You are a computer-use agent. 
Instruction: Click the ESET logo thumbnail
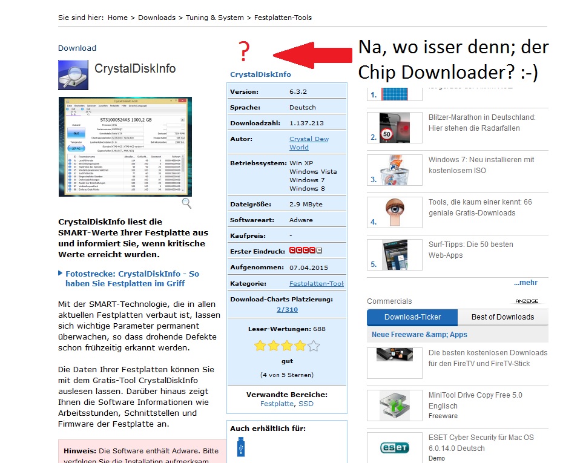click(395, 447)
